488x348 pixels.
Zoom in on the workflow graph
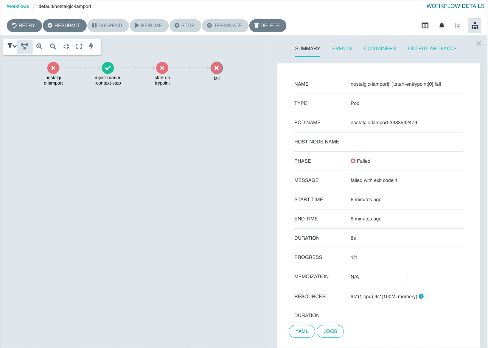[x=39, y=46]
